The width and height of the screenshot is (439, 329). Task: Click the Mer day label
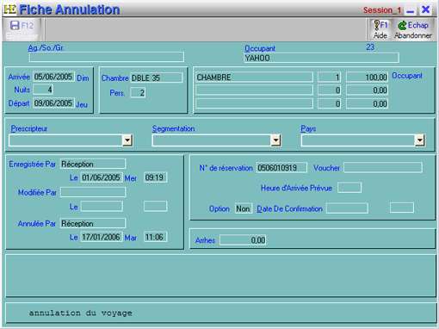click(x=131, y=178)
